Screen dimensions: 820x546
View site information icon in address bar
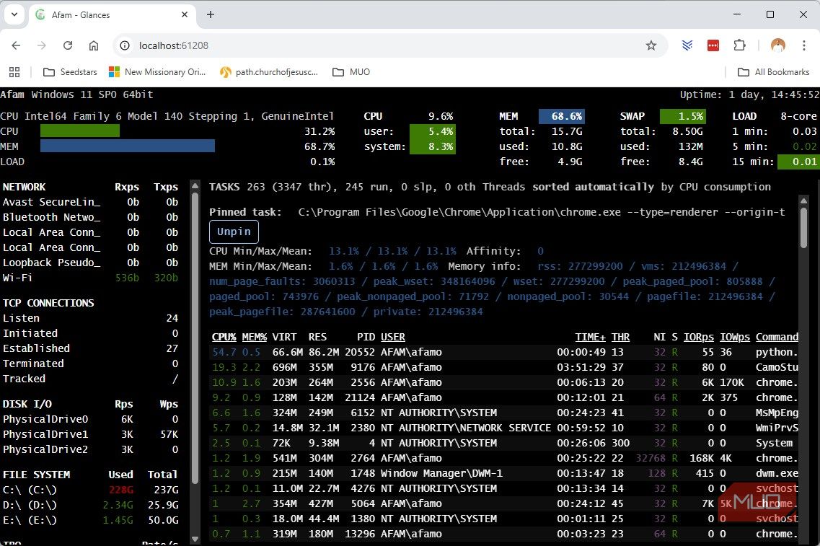125,45
